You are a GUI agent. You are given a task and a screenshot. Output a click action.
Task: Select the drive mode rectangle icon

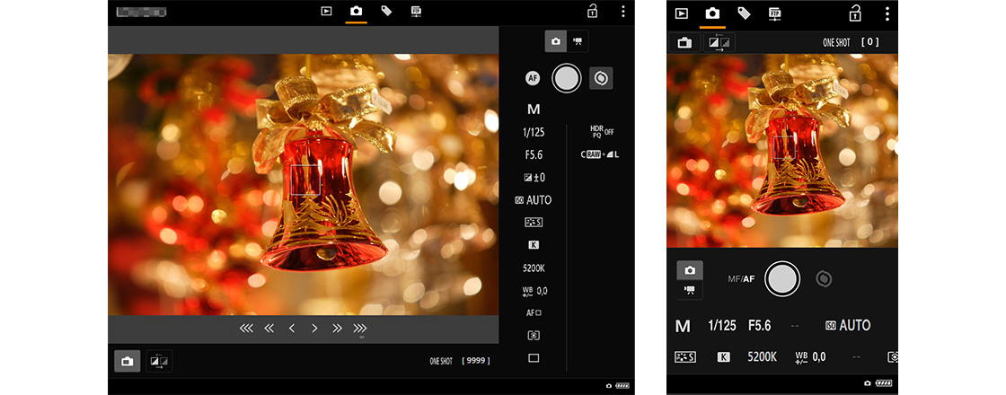(x=534, y=357)
